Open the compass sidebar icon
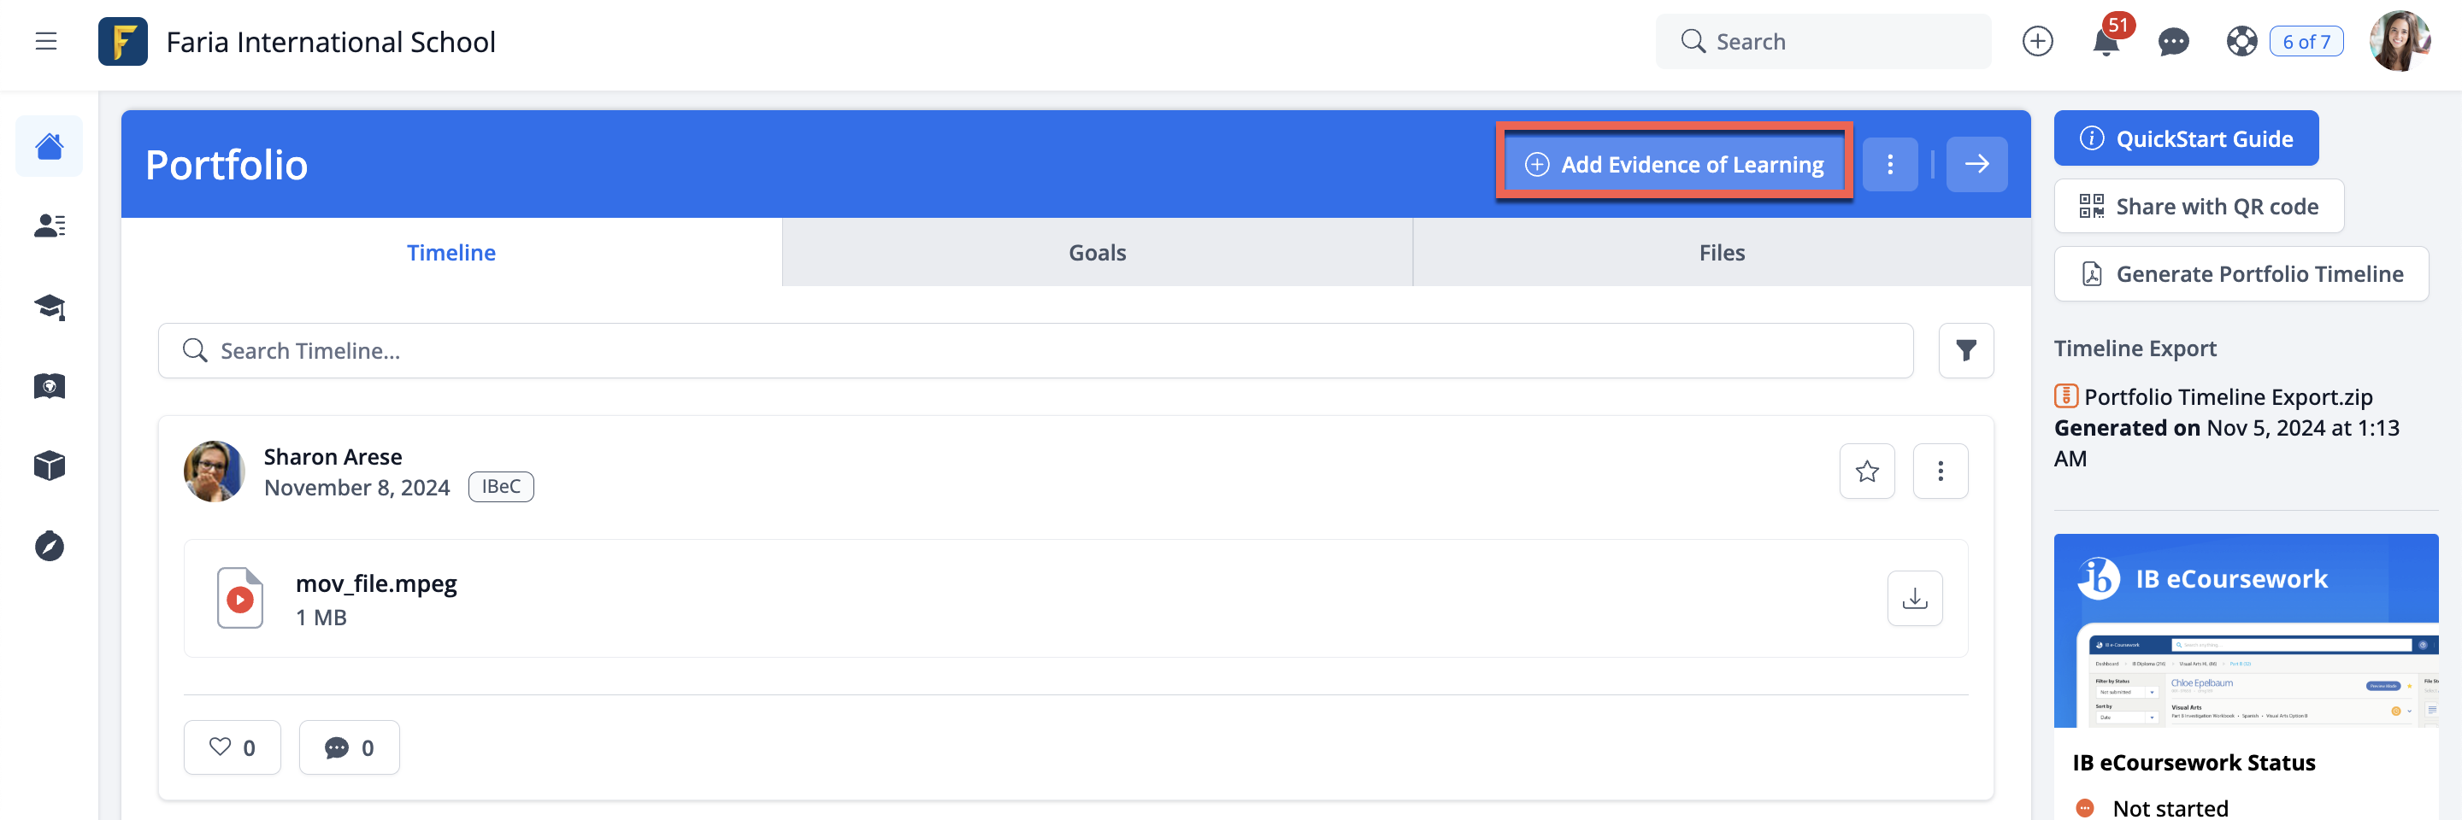This screenshot has height=820, width=2462. click(x=50, y=546)
